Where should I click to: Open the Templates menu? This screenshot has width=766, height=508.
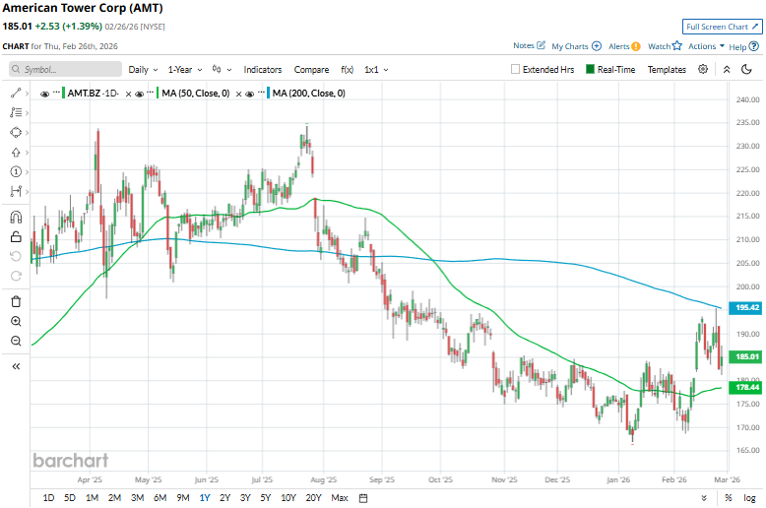pos(667,70)
